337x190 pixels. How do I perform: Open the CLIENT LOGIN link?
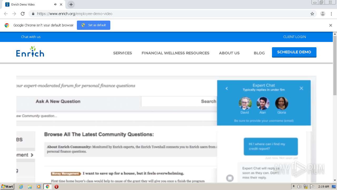295,37
